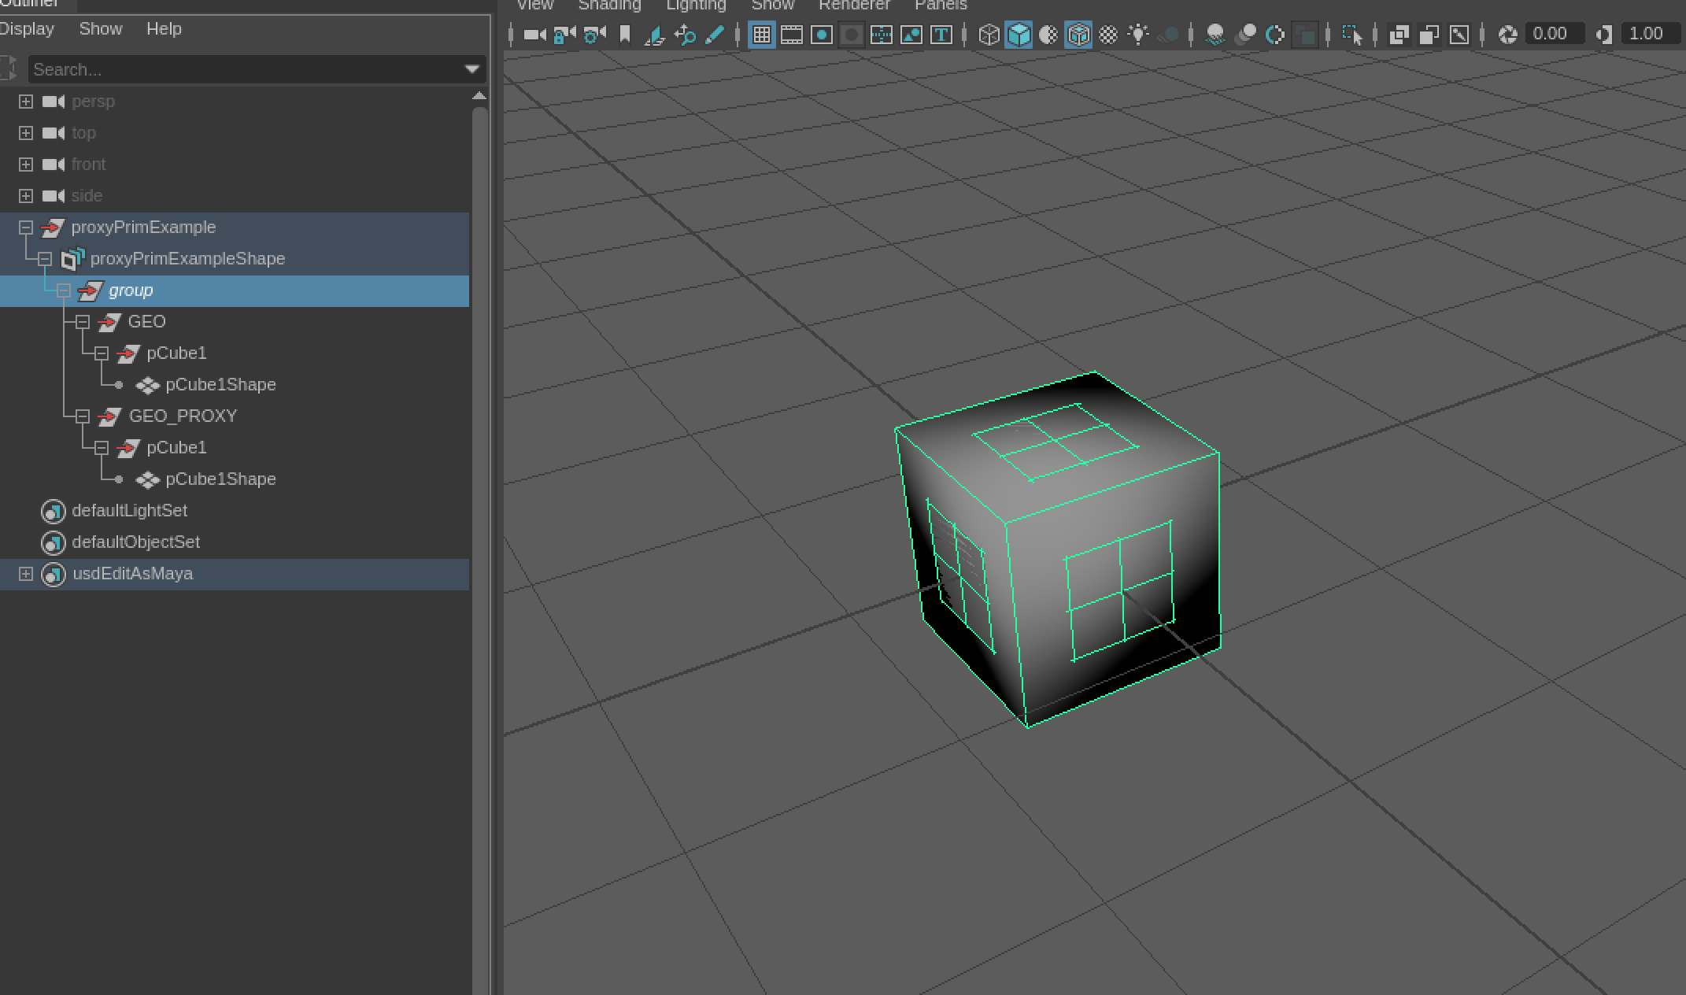This screenshot has width=1686, height=995.
Task: Collapse the proxyPrimExampleShape node
Action: click(x=45, y=259)
